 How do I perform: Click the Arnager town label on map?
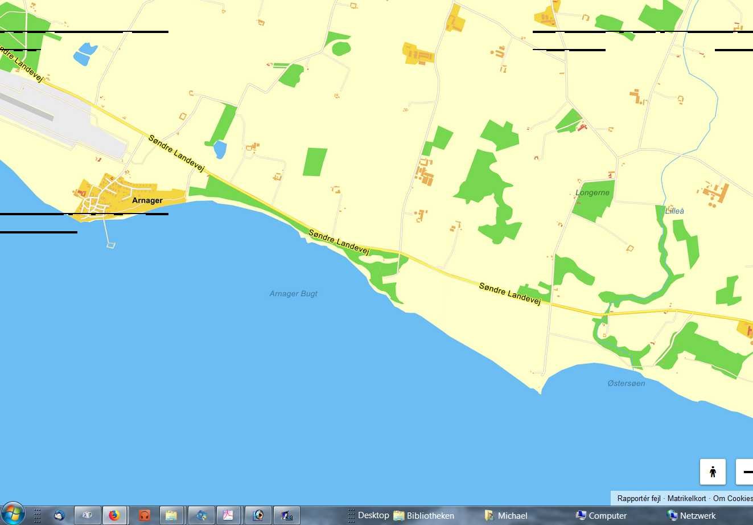(147, 200)
